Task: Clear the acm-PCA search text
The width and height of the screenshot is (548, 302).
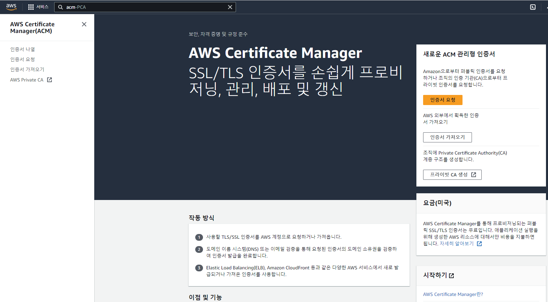Action: tap(230, 7)
